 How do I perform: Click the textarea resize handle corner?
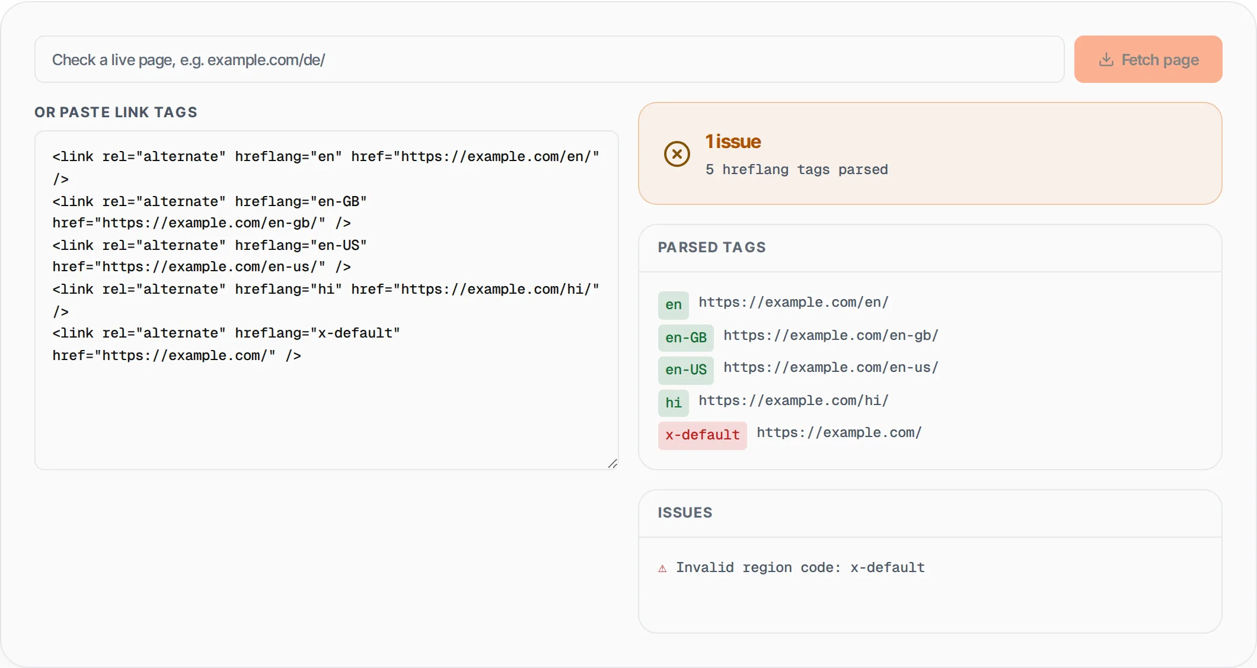[612, 464]
